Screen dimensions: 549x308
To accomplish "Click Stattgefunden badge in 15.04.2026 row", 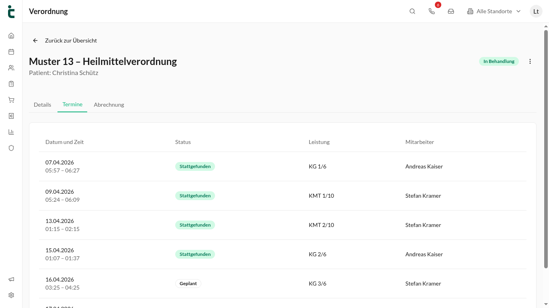I will [195, 254].
